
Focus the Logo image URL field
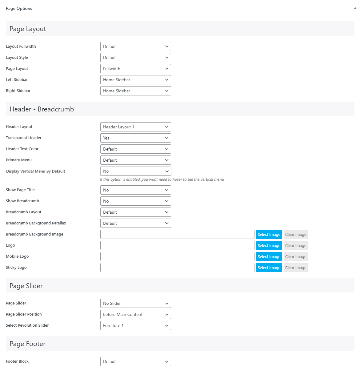(x=177, y=245)
